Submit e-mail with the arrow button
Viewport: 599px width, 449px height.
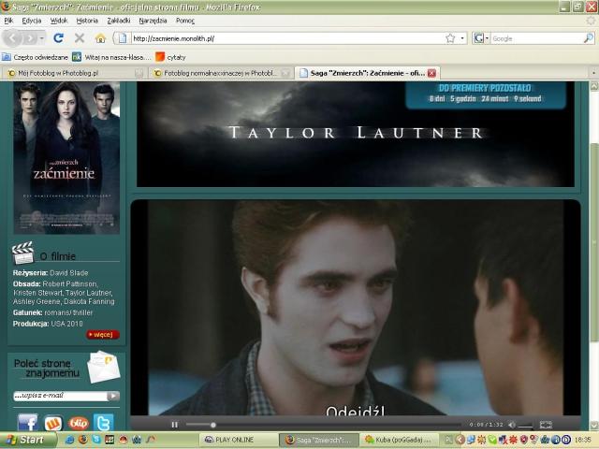[113, 396]
